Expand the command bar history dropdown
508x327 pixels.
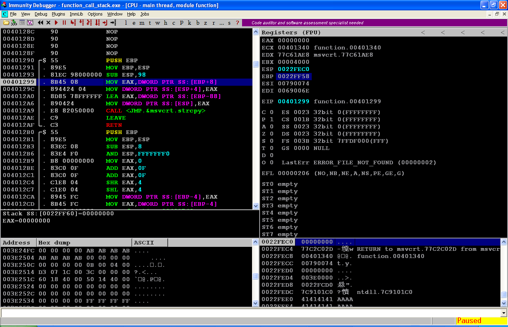504,313
